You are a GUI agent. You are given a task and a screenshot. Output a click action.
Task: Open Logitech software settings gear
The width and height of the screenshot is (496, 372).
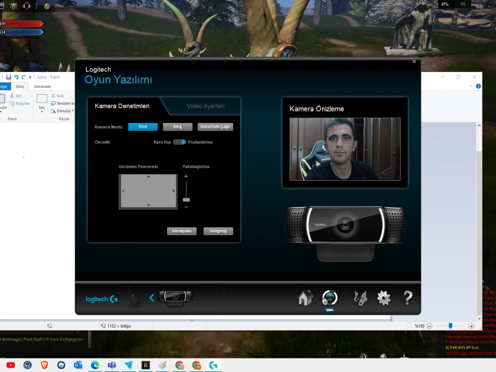pyautogui.click(x=383, y=297)
